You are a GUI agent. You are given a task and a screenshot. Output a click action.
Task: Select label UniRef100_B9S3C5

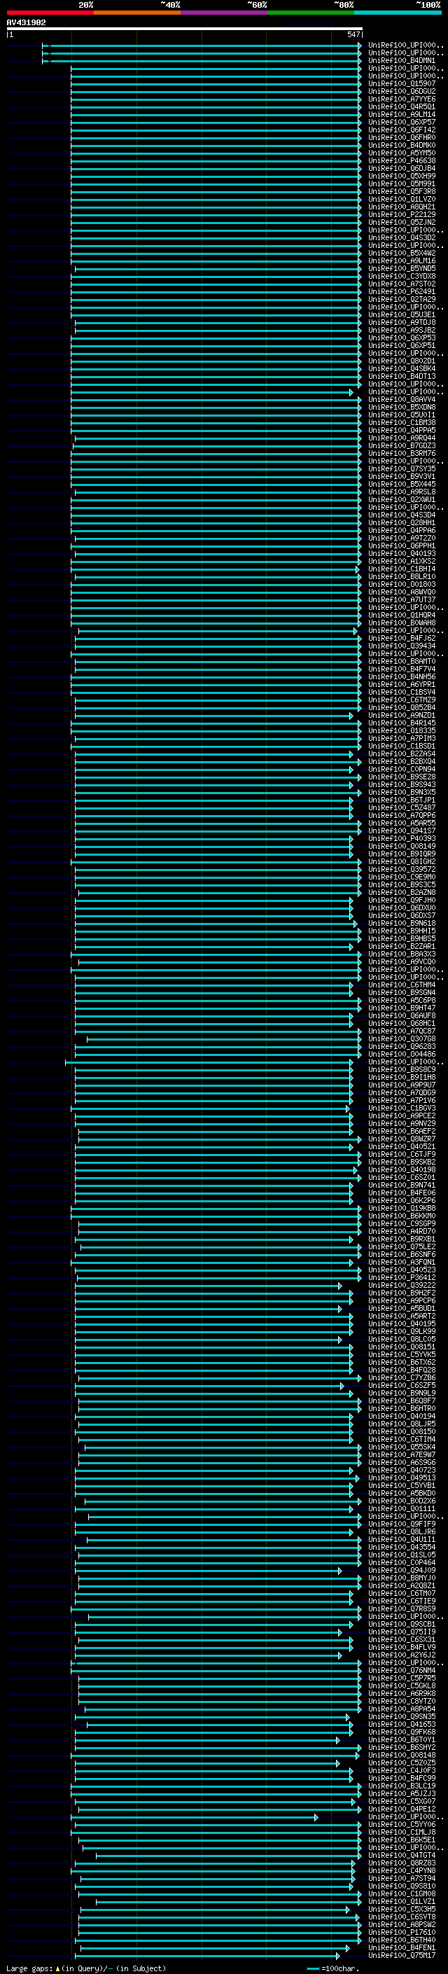[x=402, y=884]
